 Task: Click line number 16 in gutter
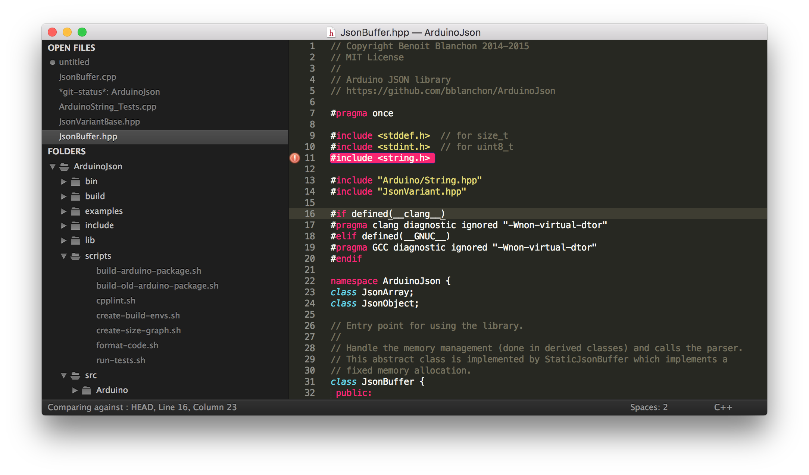click(310, 214)
